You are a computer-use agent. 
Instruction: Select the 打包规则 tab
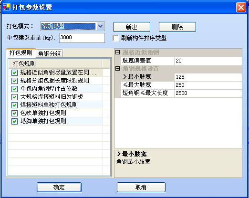21,53
